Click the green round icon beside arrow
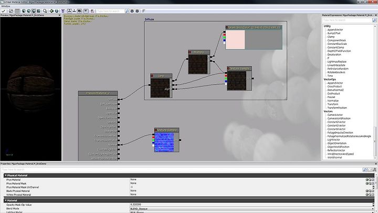 (x=57, y=11)
